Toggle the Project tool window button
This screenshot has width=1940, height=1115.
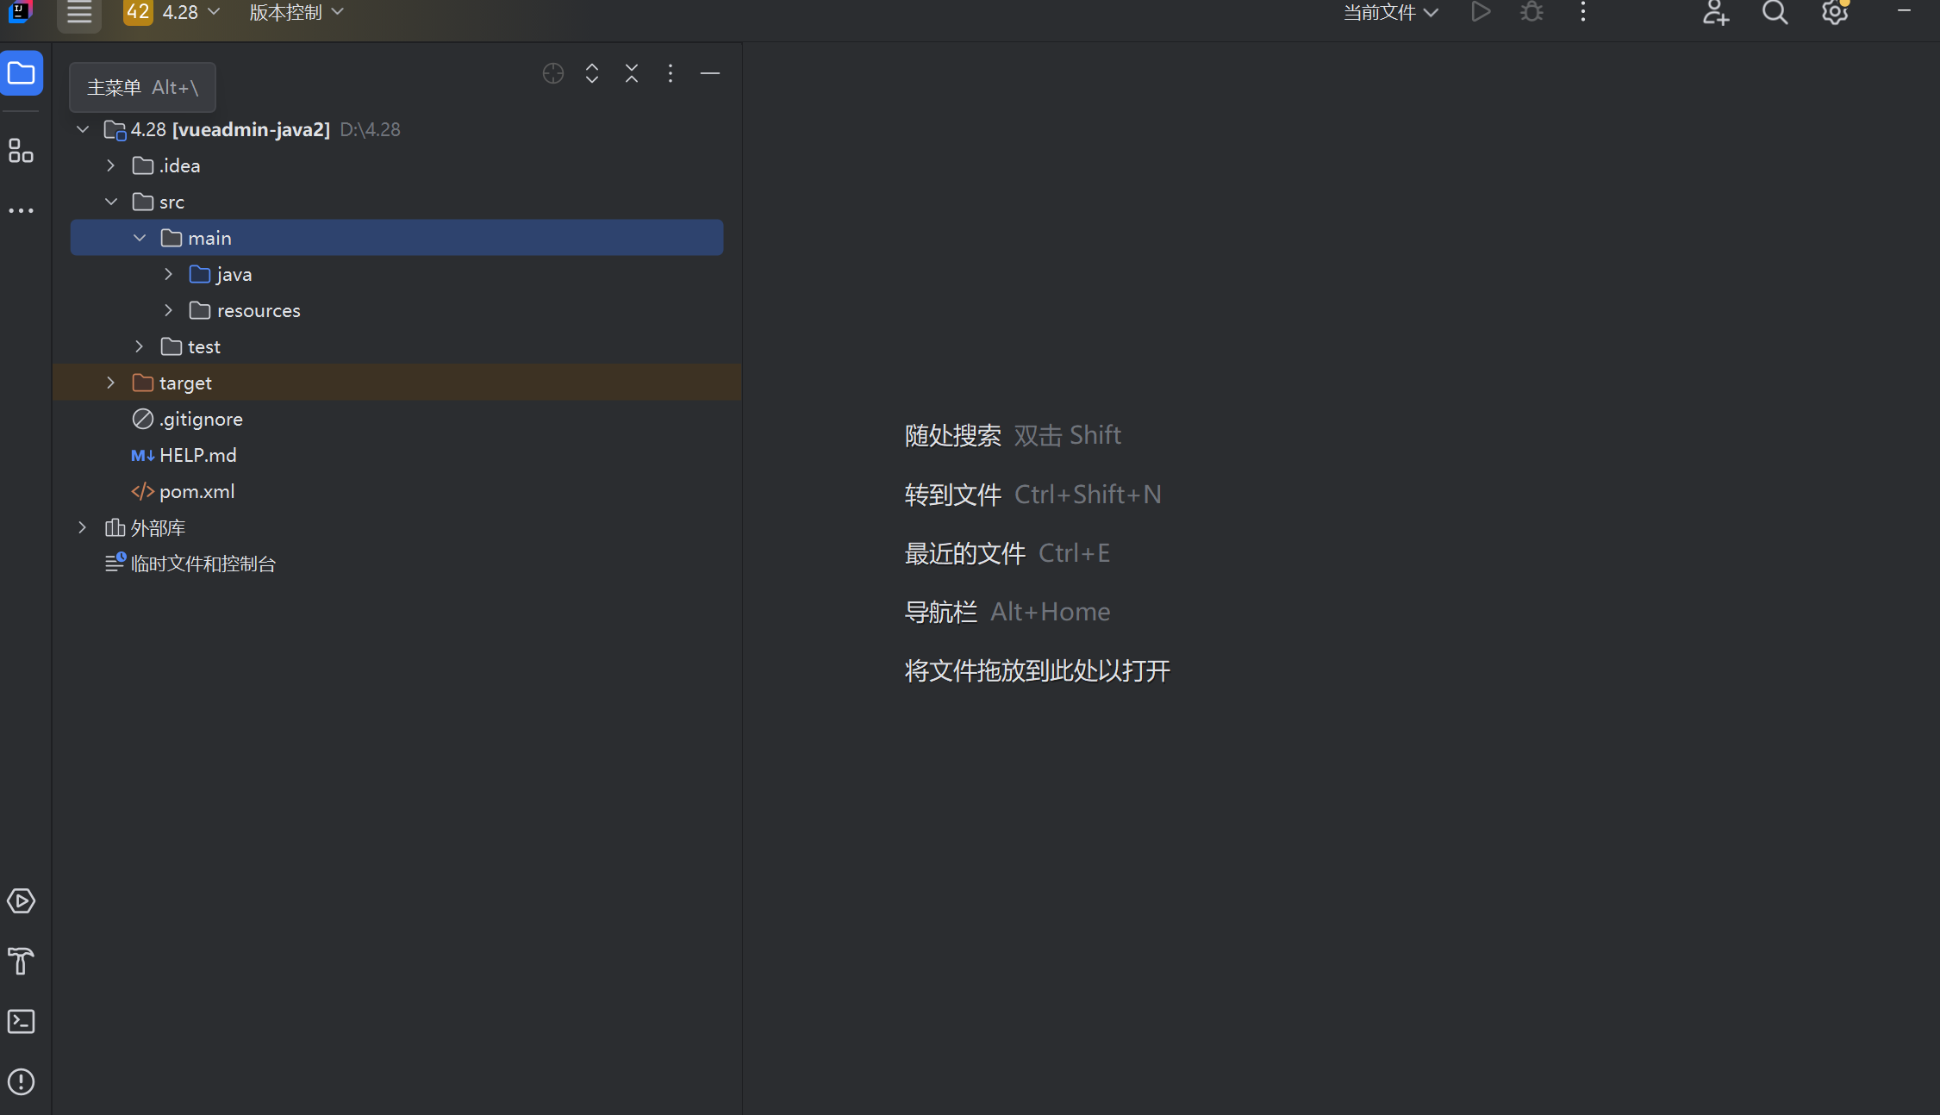(22, 73)
